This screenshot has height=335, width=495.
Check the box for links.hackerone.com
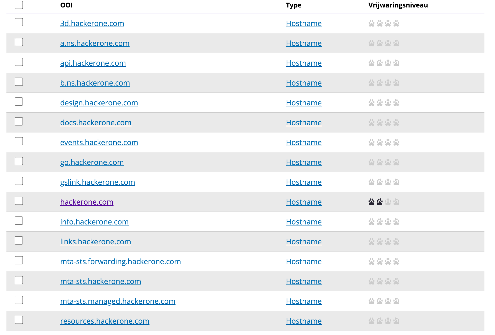19,240
